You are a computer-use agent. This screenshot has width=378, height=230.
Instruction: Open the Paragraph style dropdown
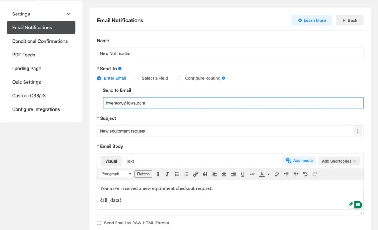[x=116, y=174]
